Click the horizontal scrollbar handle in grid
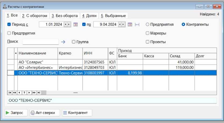This screenshot has height=123, width=224. point(75,93)
